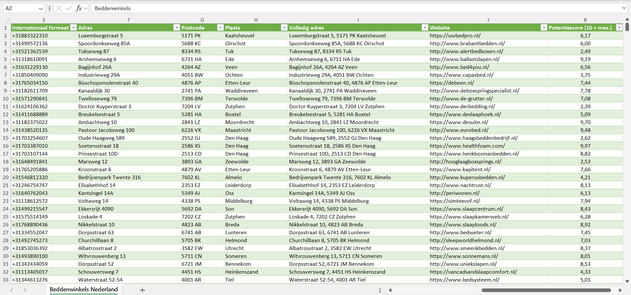Image resolution: width=631 pixels, height=295 pixels.
Task: Select postcode cell 5688 KC
Action: click(x=202, y=43)
